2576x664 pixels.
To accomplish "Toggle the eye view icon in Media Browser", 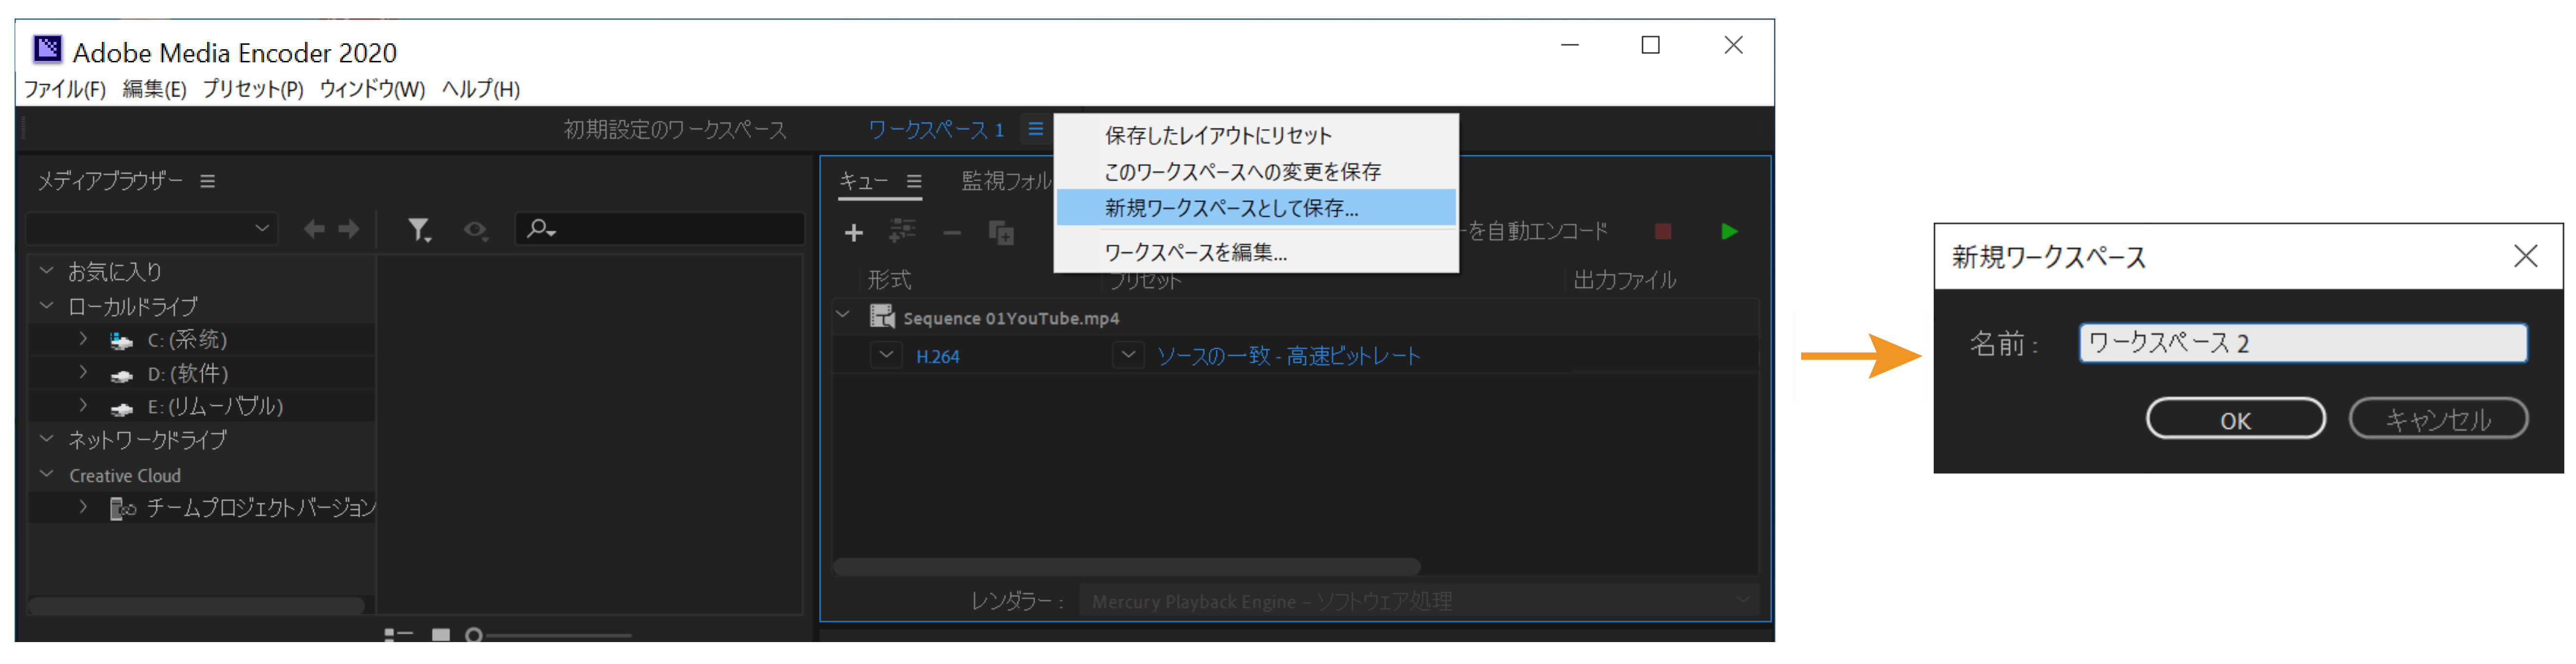I will (475, 230).
